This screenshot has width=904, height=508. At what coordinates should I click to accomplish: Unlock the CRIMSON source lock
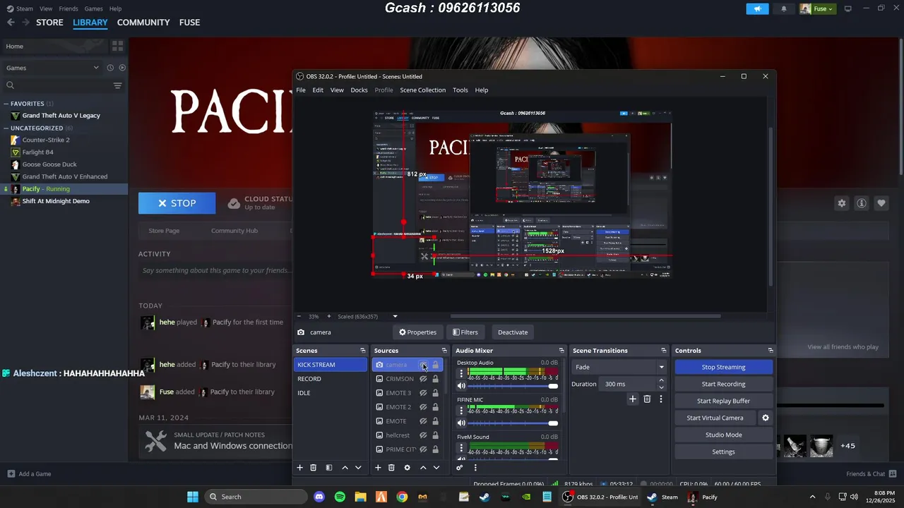point(435,379)
